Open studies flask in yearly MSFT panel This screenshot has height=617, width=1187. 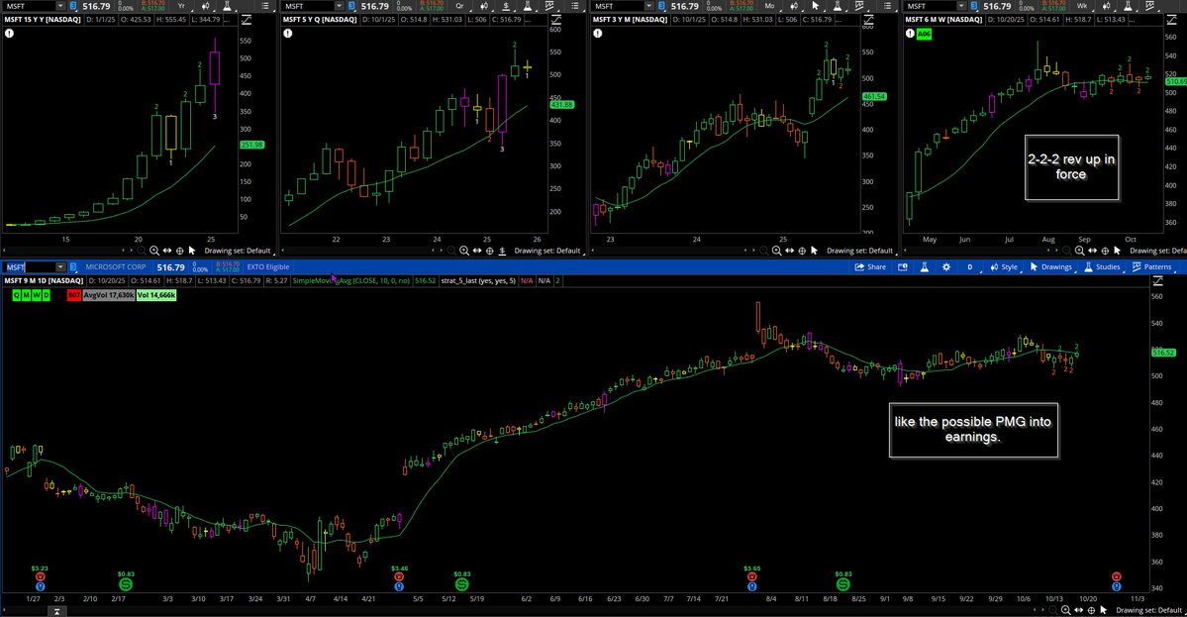coord(227,6)
